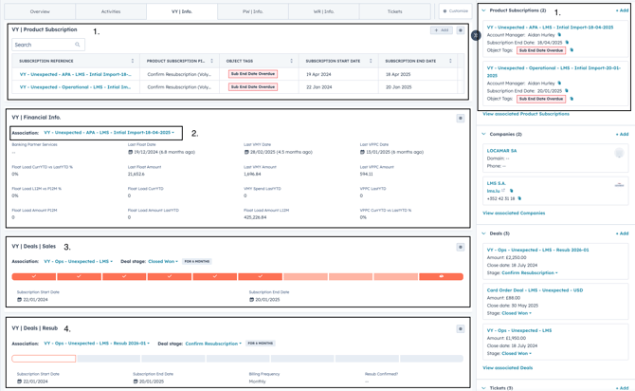Click calendar icon beside Last VMY Date
The width and height of the screenshot is (635, 391).
coord(246,152)
